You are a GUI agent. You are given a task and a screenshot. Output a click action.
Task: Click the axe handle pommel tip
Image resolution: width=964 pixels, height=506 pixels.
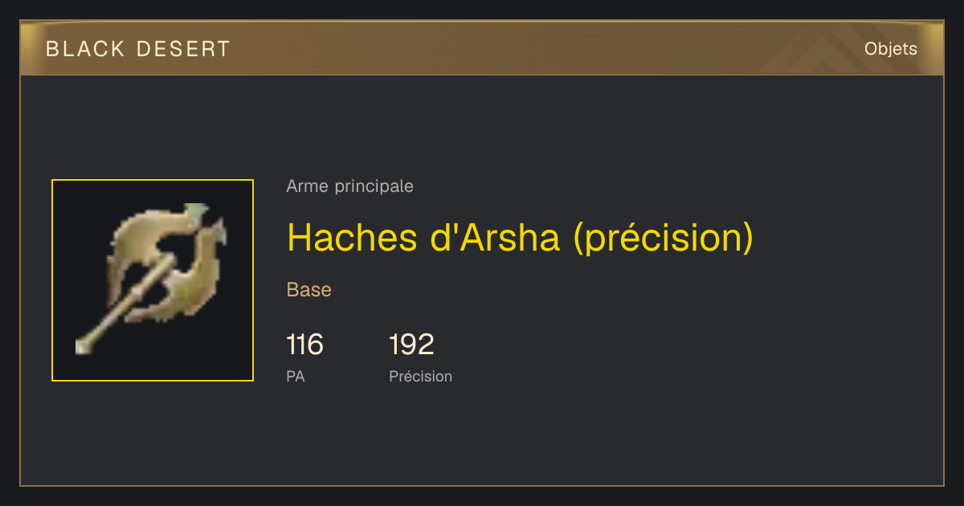point(84,347)
